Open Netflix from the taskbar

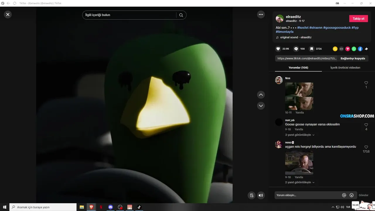[101, 207]
